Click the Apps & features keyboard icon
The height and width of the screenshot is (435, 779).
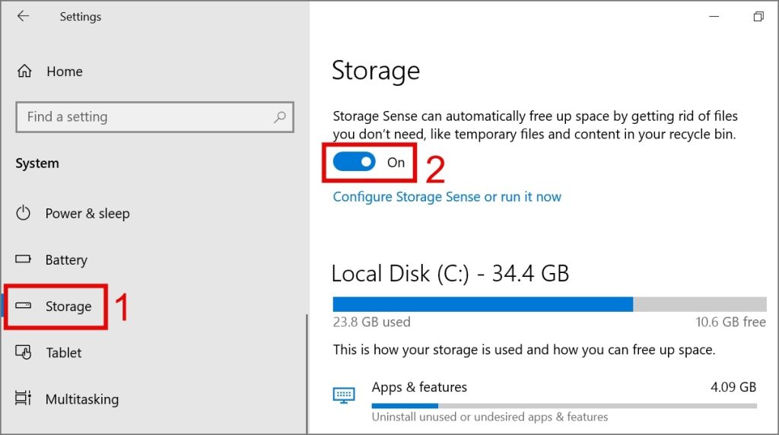pos(344,395)
